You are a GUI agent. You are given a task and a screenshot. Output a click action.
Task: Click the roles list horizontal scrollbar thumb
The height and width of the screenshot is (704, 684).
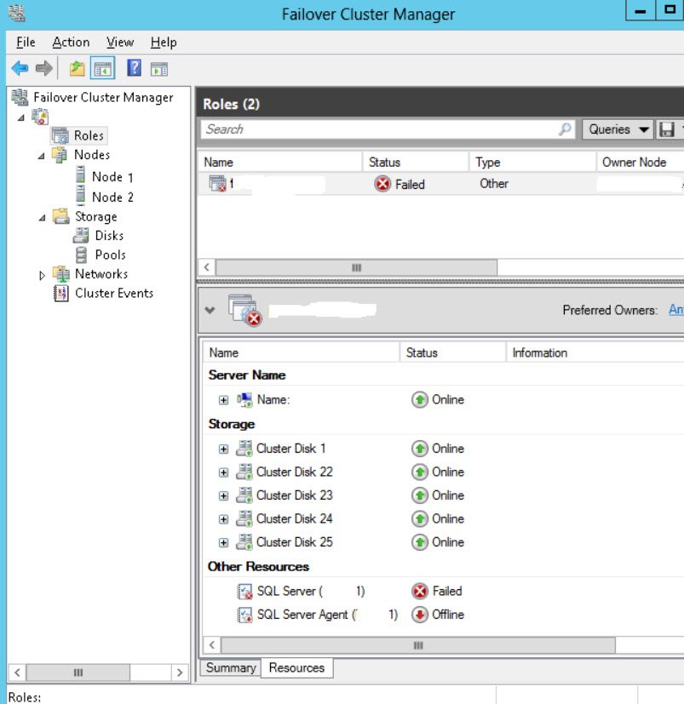(x=356, y=267)
